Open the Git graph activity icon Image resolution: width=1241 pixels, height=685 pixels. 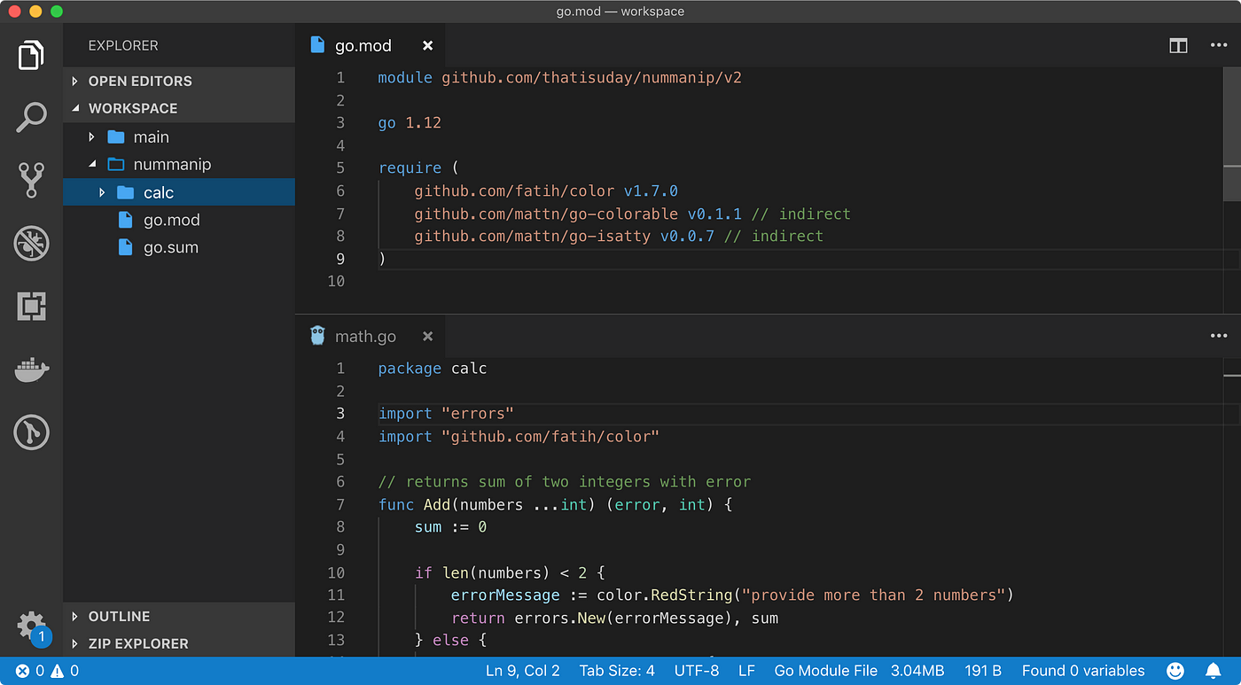(31, 432)
